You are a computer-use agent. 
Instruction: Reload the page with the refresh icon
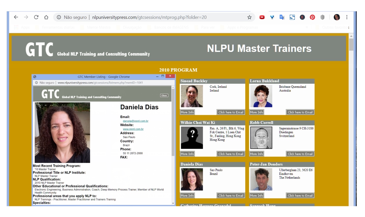point(36,17)
